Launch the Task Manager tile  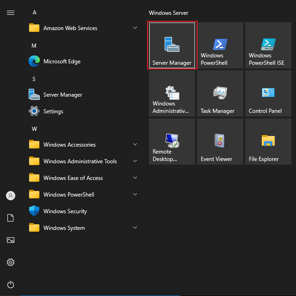point(220,93)
